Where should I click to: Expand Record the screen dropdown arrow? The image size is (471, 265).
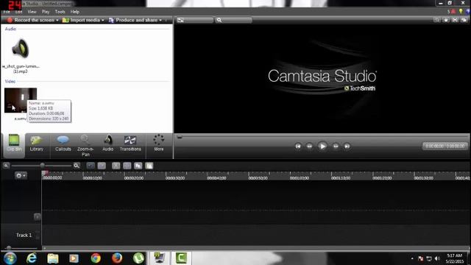click(x=57, y=20)
